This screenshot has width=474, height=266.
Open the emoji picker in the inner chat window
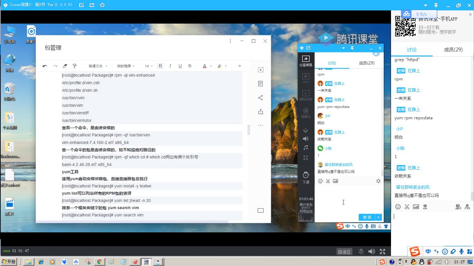[x=320, y=181]
